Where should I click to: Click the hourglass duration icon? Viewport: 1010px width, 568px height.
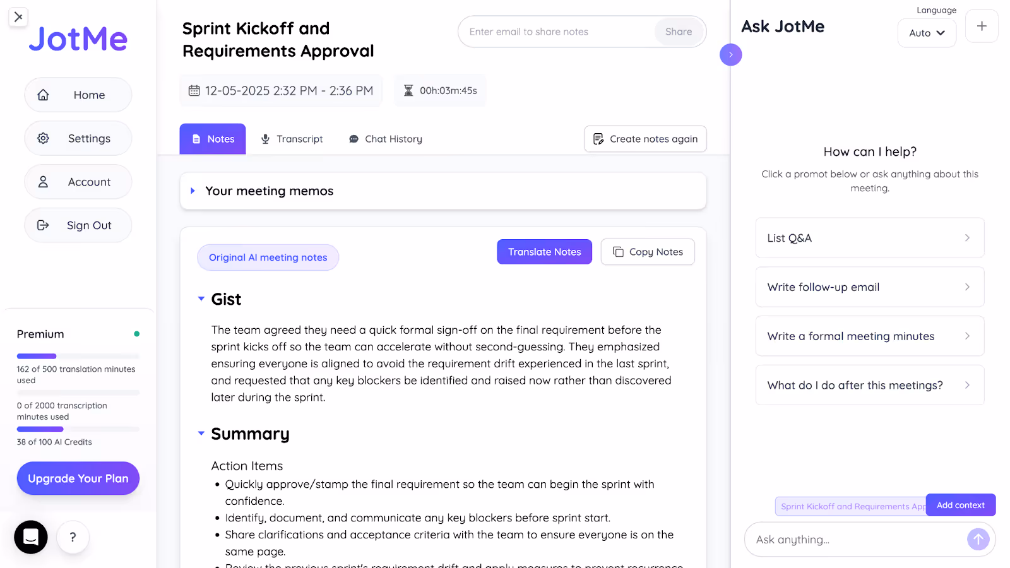(x=408, y=91)
